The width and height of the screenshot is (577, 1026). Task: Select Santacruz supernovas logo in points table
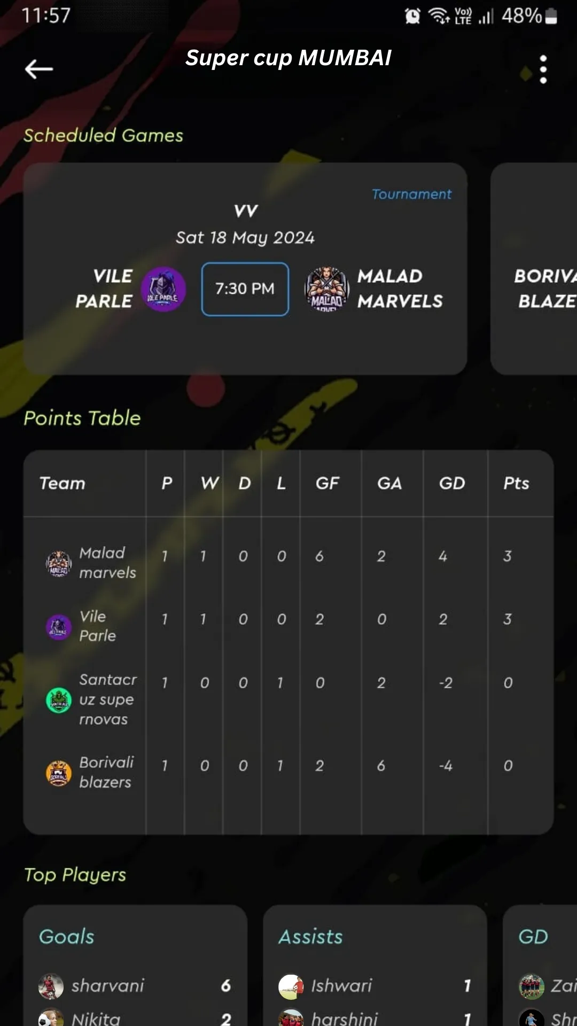pos(59,699)
